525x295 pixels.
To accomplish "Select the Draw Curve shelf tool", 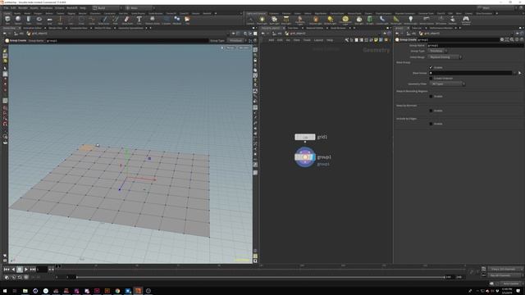I will pos(104,20).
